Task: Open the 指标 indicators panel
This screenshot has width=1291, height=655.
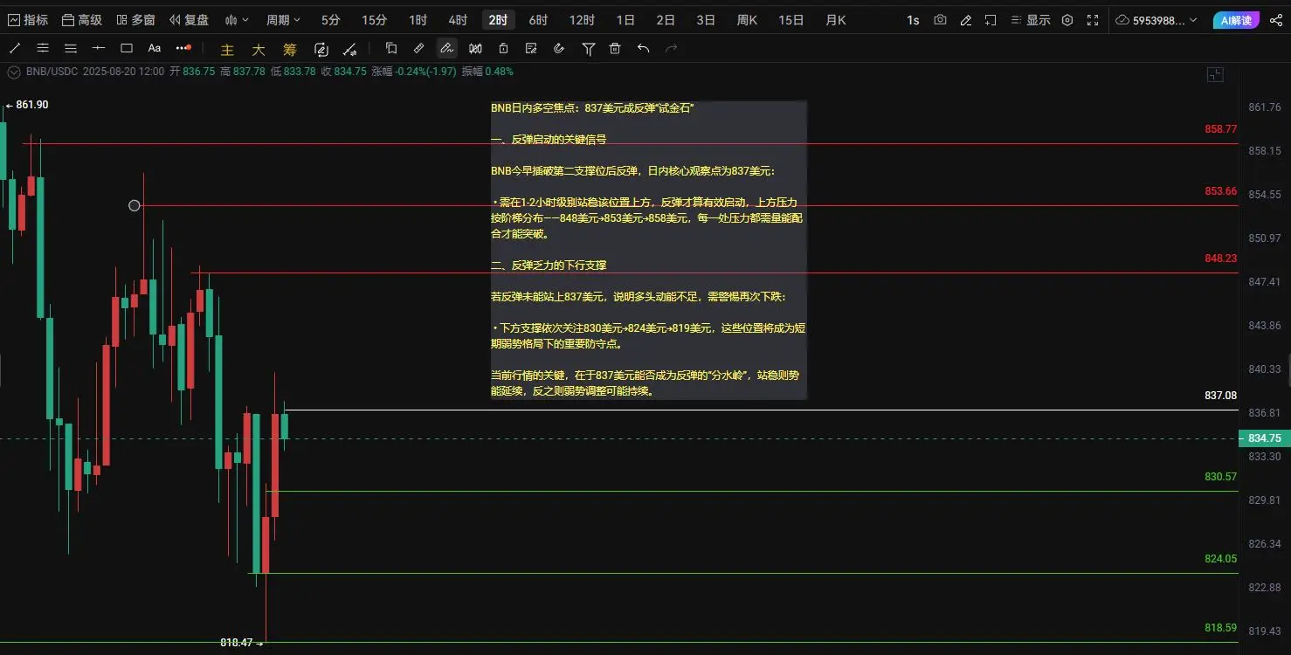Action: pos(28,19)
